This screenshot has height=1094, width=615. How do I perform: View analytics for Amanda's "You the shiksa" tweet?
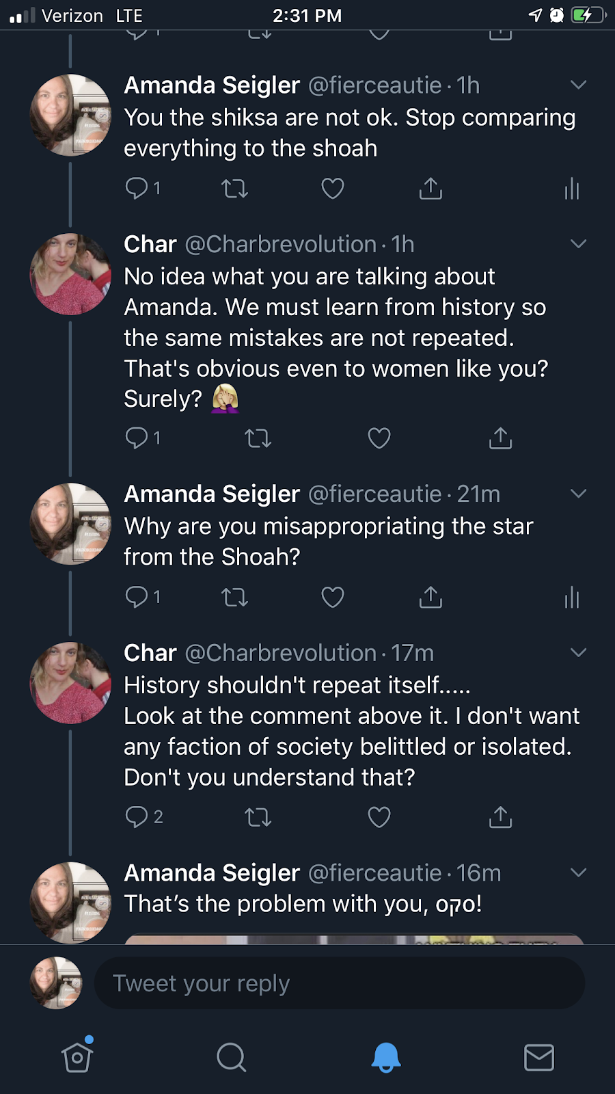572,189
